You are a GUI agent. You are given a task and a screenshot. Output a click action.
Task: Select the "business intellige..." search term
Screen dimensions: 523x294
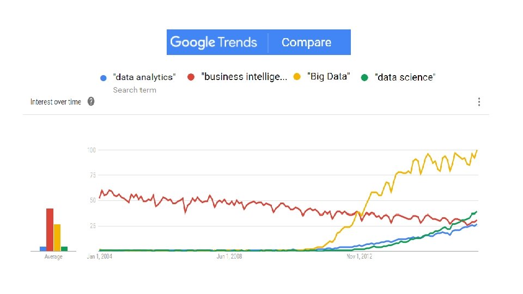(244, 77)
